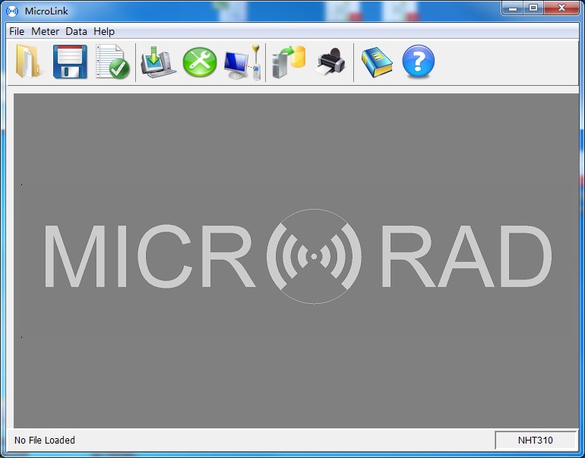Click the MicroLink app icon in title bar
The width and height of the screenshot is (585, 458).
(x=12, y=11)
